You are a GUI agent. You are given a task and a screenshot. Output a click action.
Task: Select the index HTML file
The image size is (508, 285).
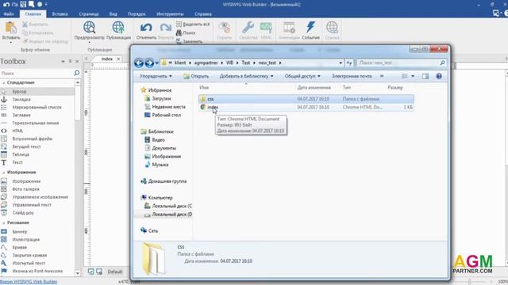point(306,107)
